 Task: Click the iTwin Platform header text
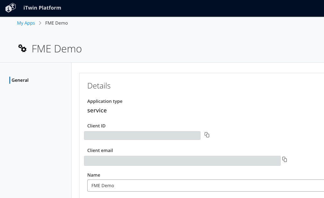[42, 8]
